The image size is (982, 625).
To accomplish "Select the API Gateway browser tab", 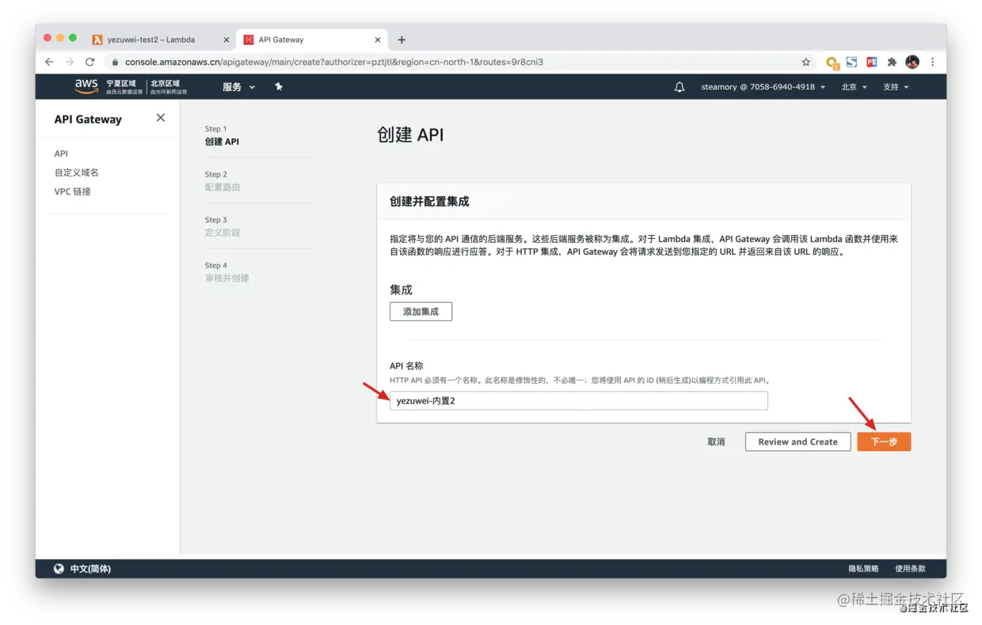I will click(311, 40).
